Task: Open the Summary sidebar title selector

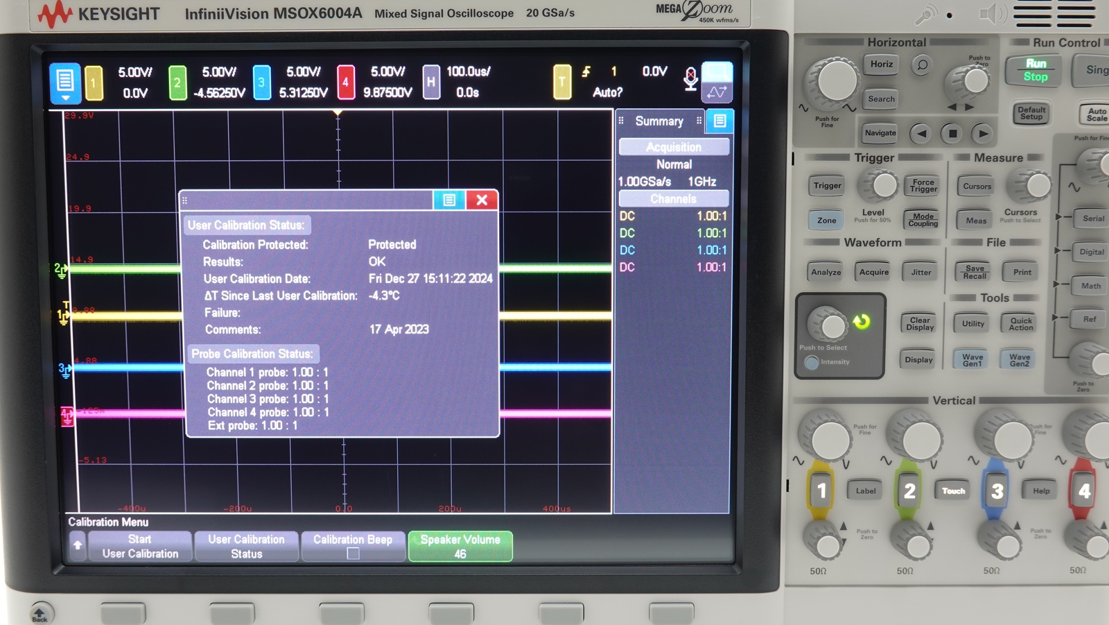Action: pyautogui.click(x=659, y=121)
